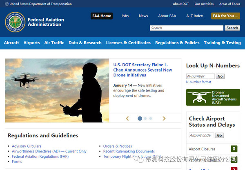Open A–Z Index menu item
Viewport: 245px width, 170px height.
point(194,16)
